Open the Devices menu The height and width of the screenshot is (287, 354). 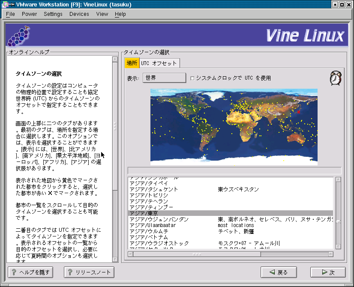click(x=79, y=14)
